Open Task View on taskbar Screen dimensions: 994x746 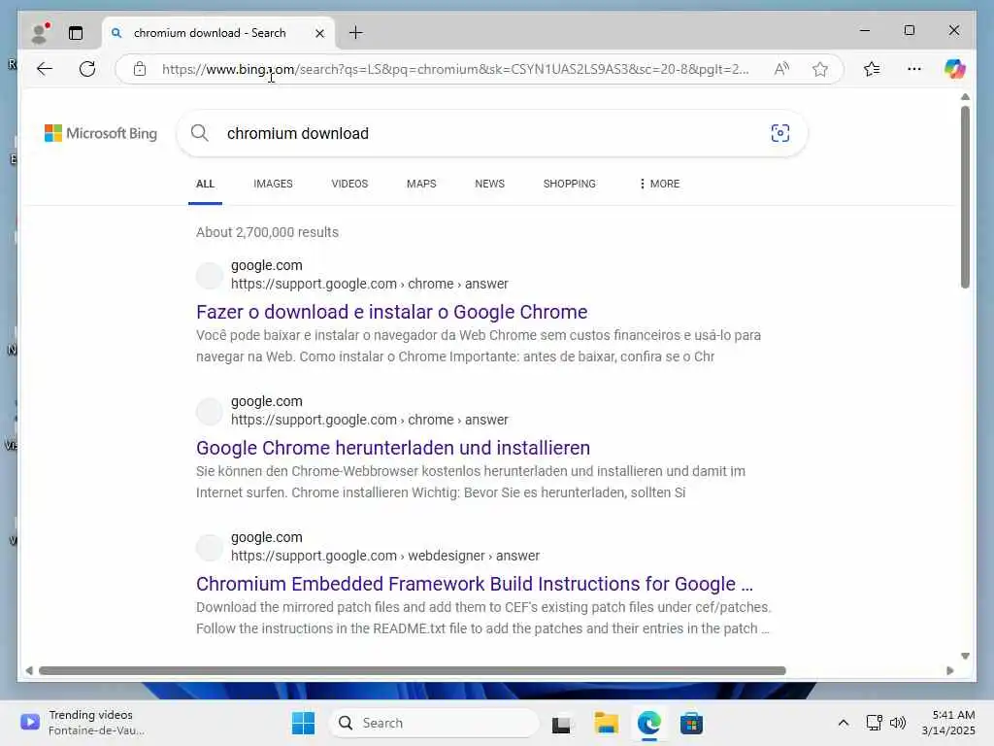[x=562, y=723]
